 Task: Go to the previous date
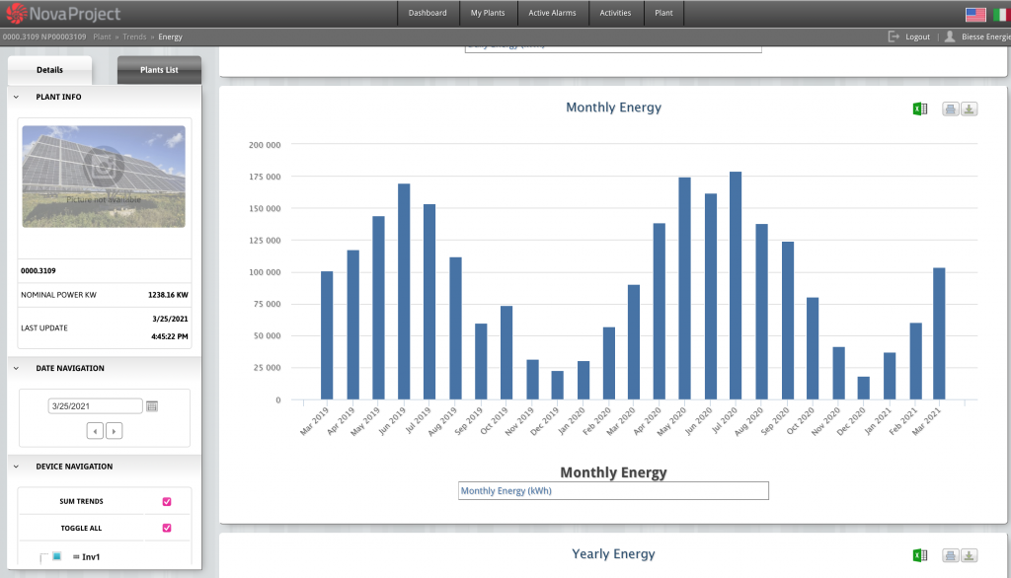(x=95, y=430)
